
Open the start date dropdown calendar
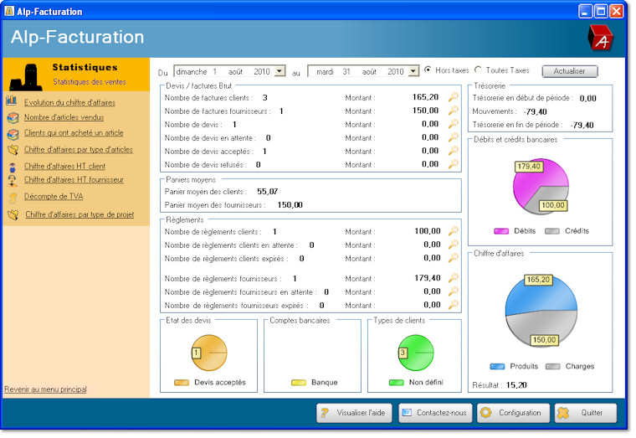[x=280, y=72]
